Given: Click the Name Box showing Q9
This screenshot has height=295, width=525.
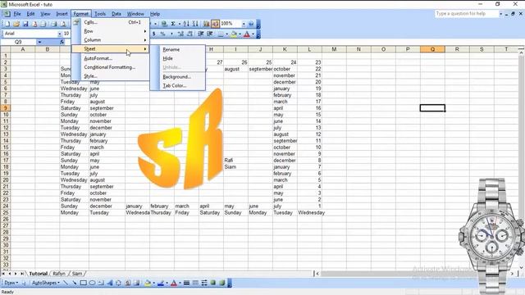Looking at the screenshot, I should click(x=18, y=42).
